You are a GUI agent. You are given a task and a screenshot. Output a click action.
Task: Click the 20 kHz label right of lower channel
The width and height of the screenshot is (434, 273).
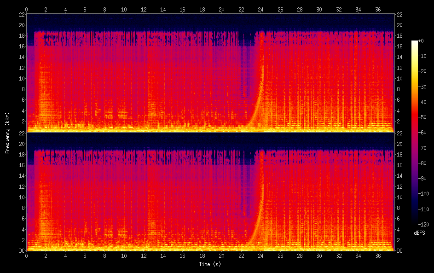[400, 144]
